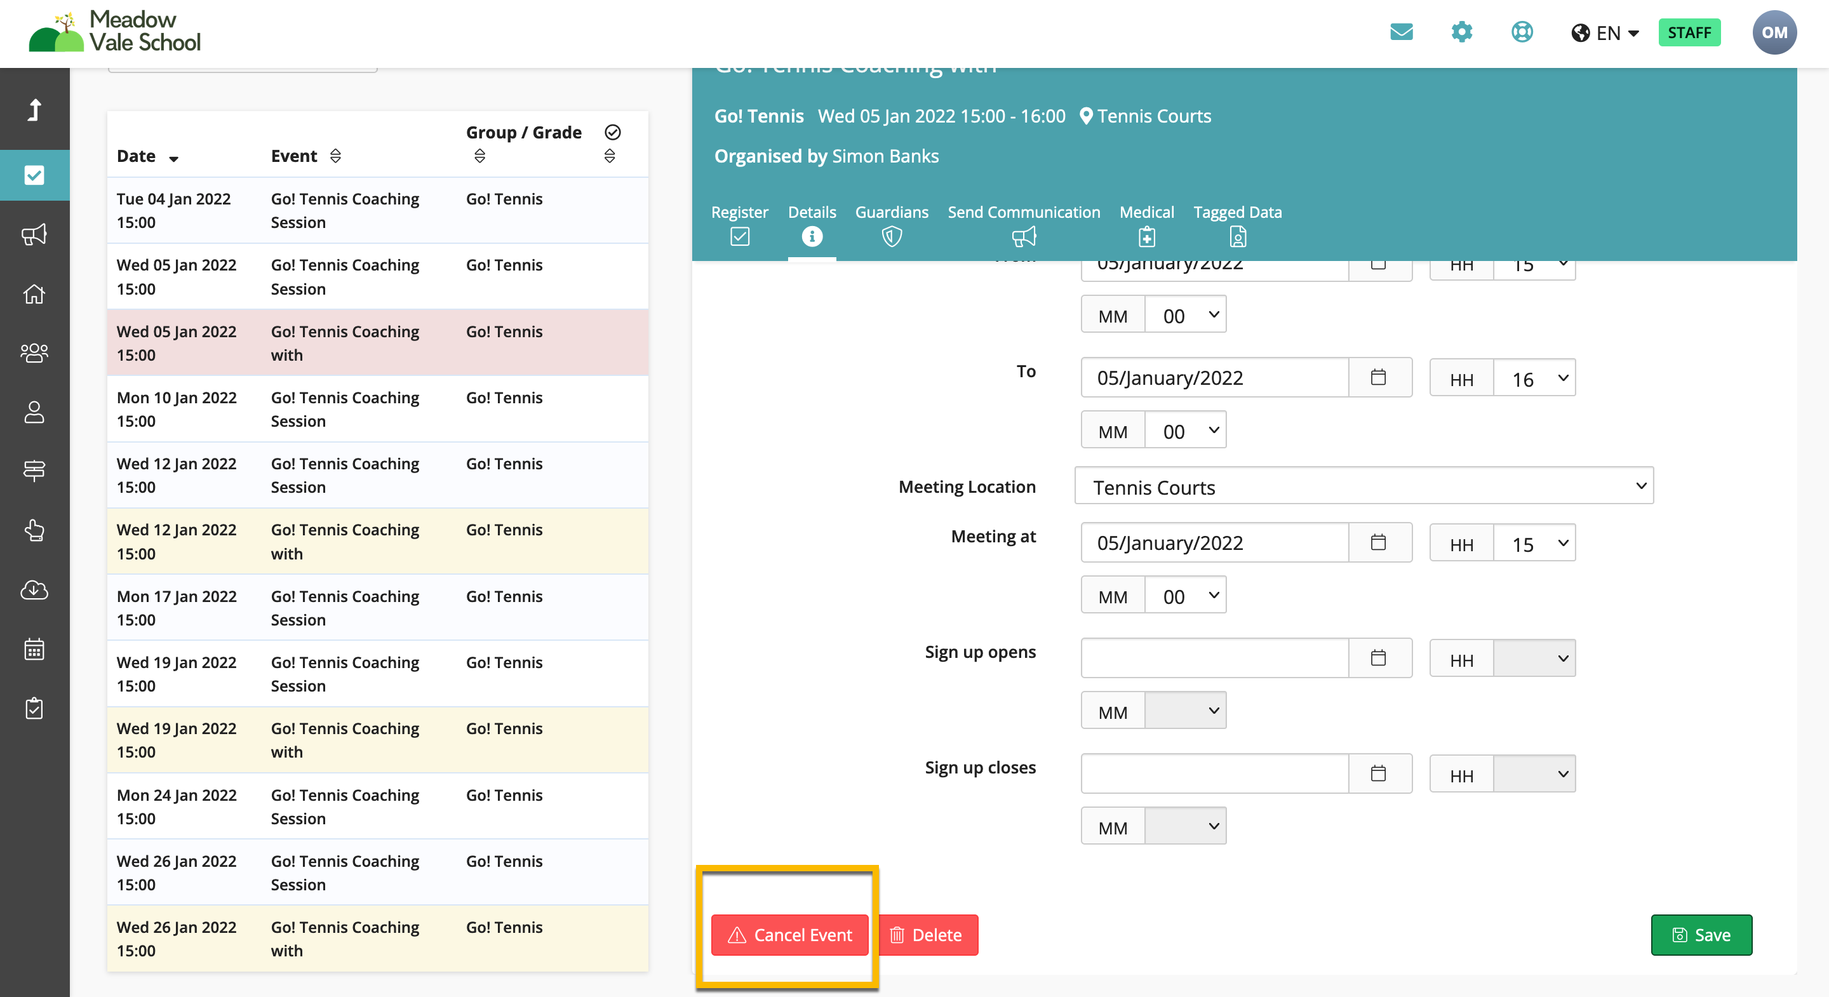1829x997 pixels.
Task: Click the green Save button
Action: 1701,935
